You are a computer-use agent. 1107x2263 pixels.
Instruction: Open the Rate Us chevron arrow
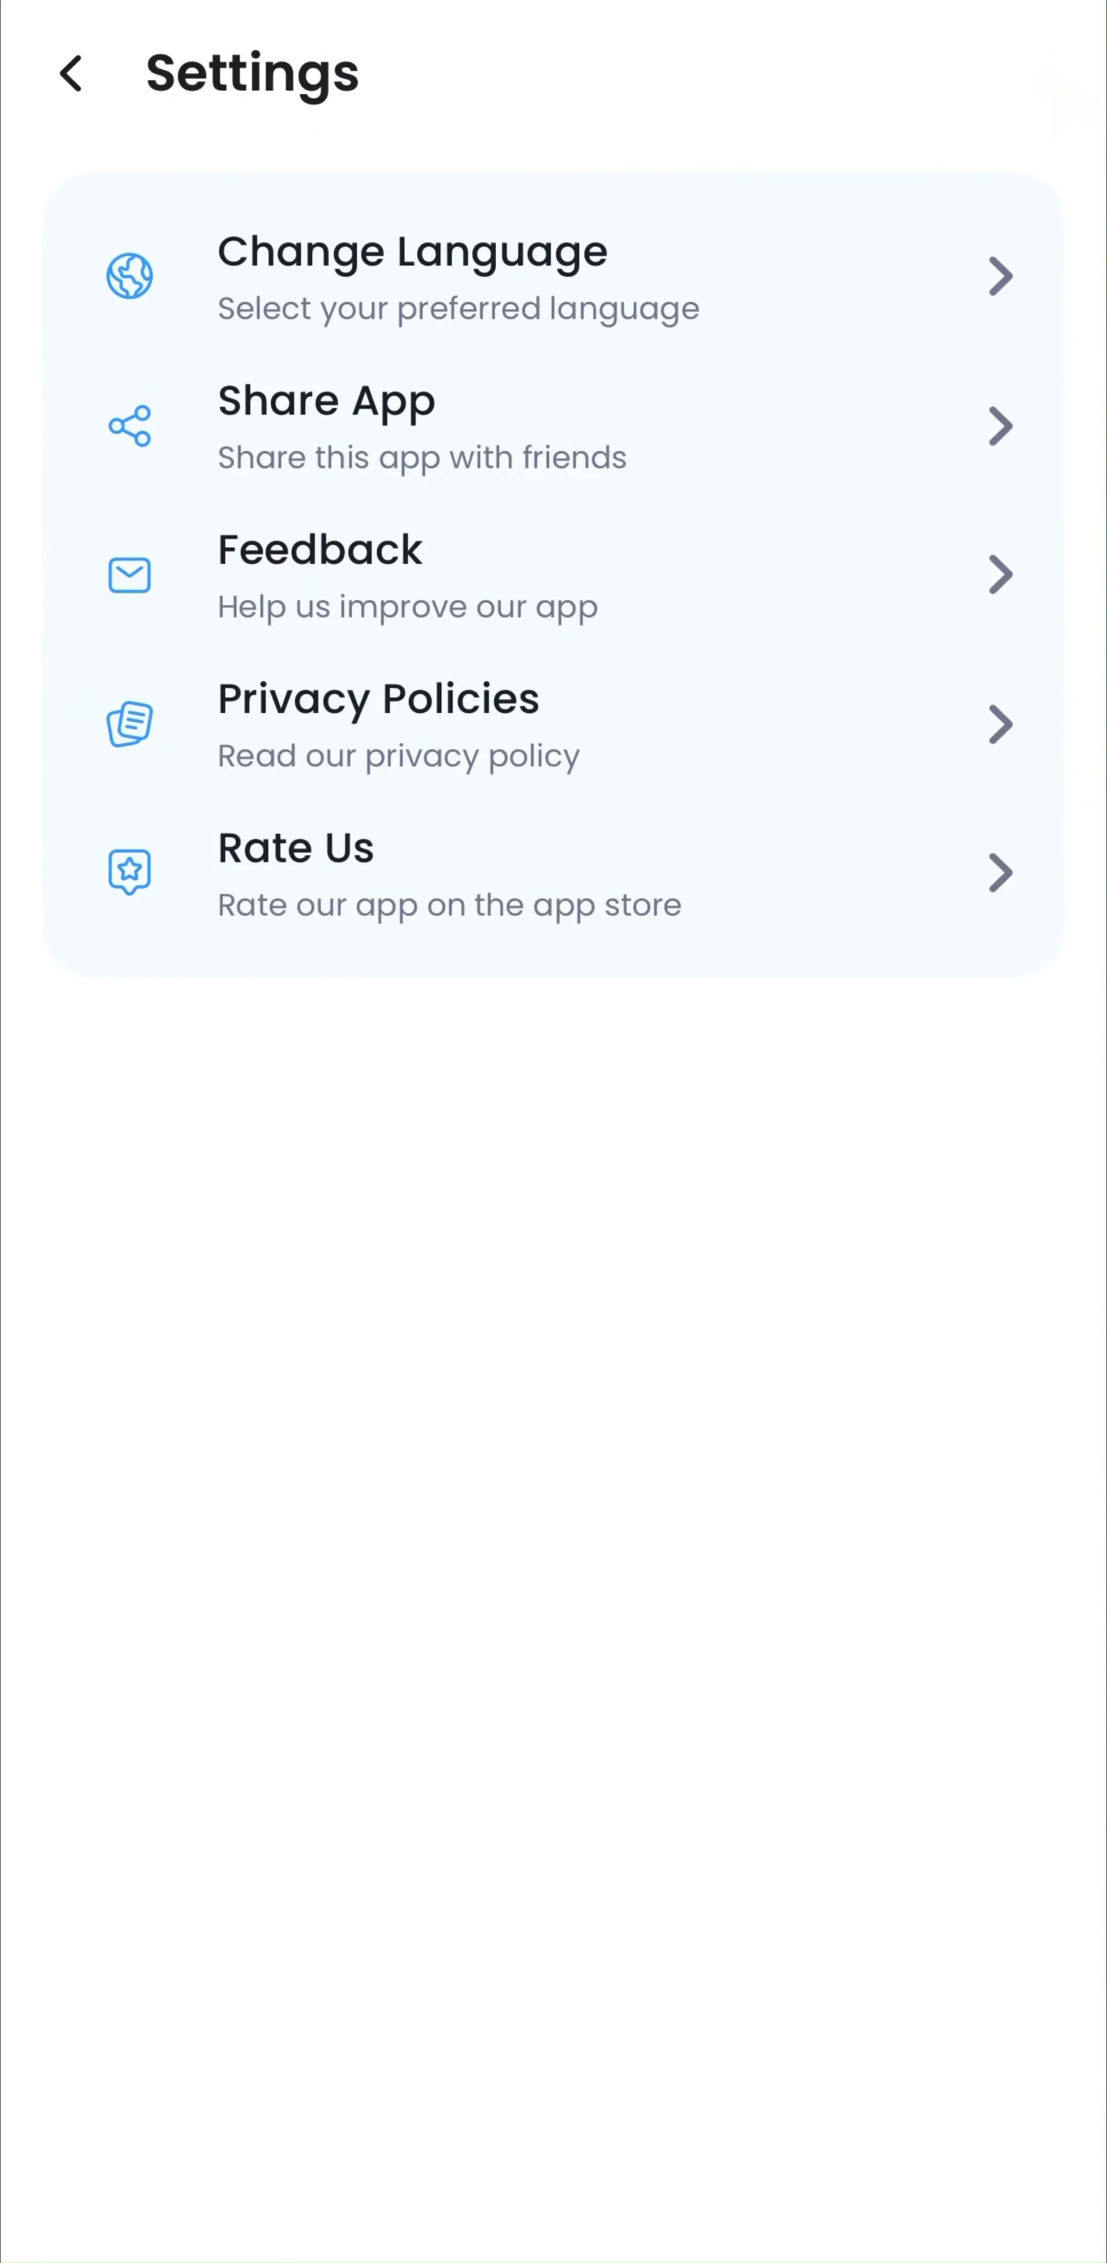point(1001,872)
